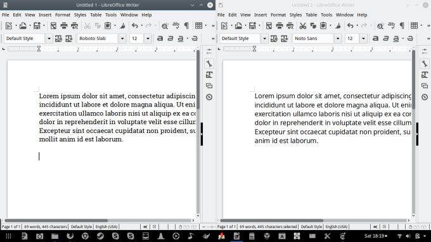The width and height of the screenshot is (431, 242).
Task: Toggle formatting marks in Untitled 1 window
Action: (x=186, y=26)
